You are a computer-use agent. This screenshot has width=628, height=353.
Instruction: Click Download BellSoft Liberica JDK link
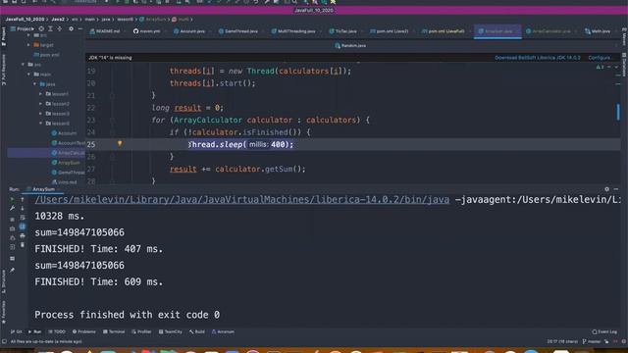click(538, 58)
